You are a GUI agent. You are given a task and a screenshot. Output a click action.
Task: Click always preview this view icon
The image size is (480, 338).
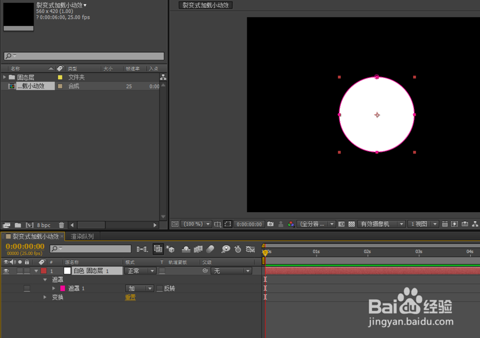175,224
